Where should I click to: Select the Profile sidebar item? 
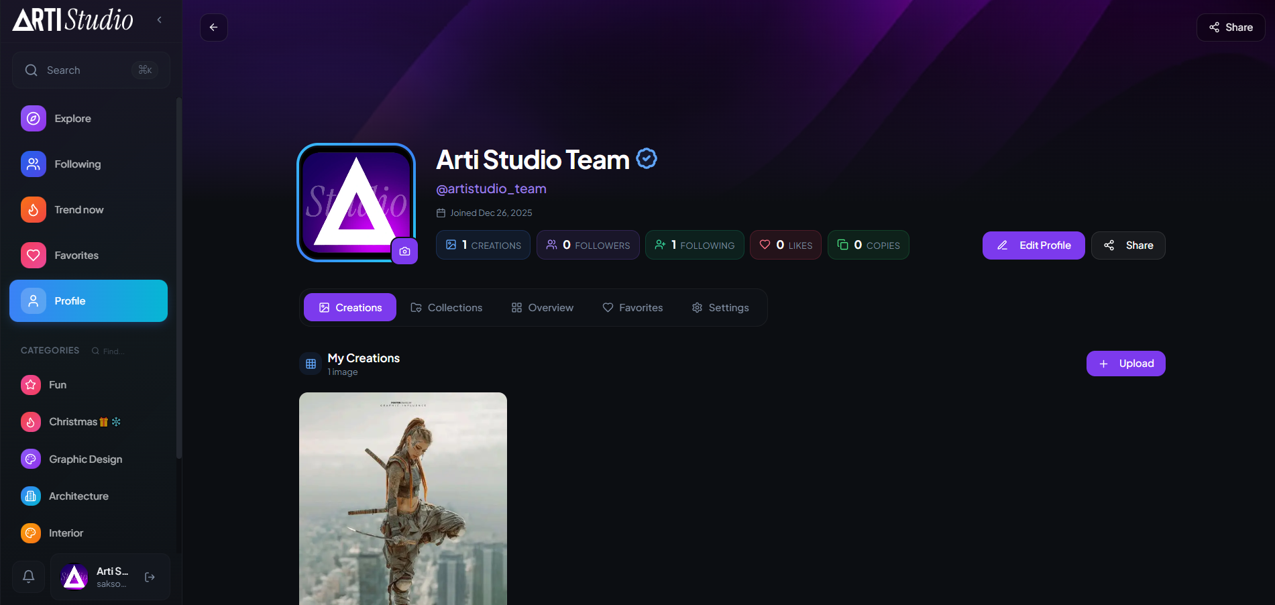point(89,301)
